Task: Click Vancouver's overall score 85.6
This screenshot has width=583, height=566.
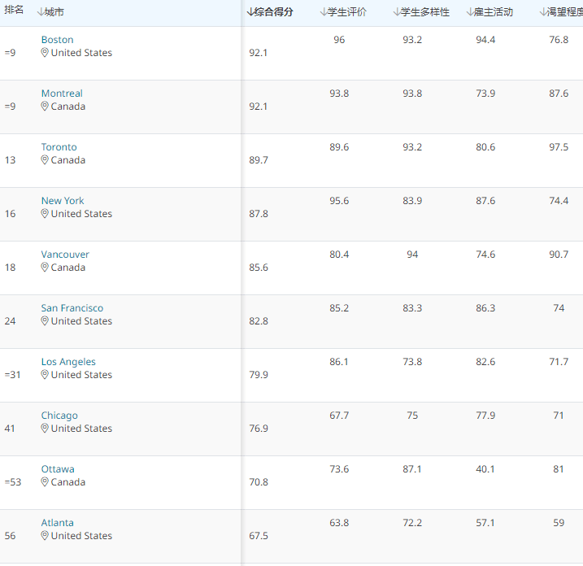Action: [259, 268]
